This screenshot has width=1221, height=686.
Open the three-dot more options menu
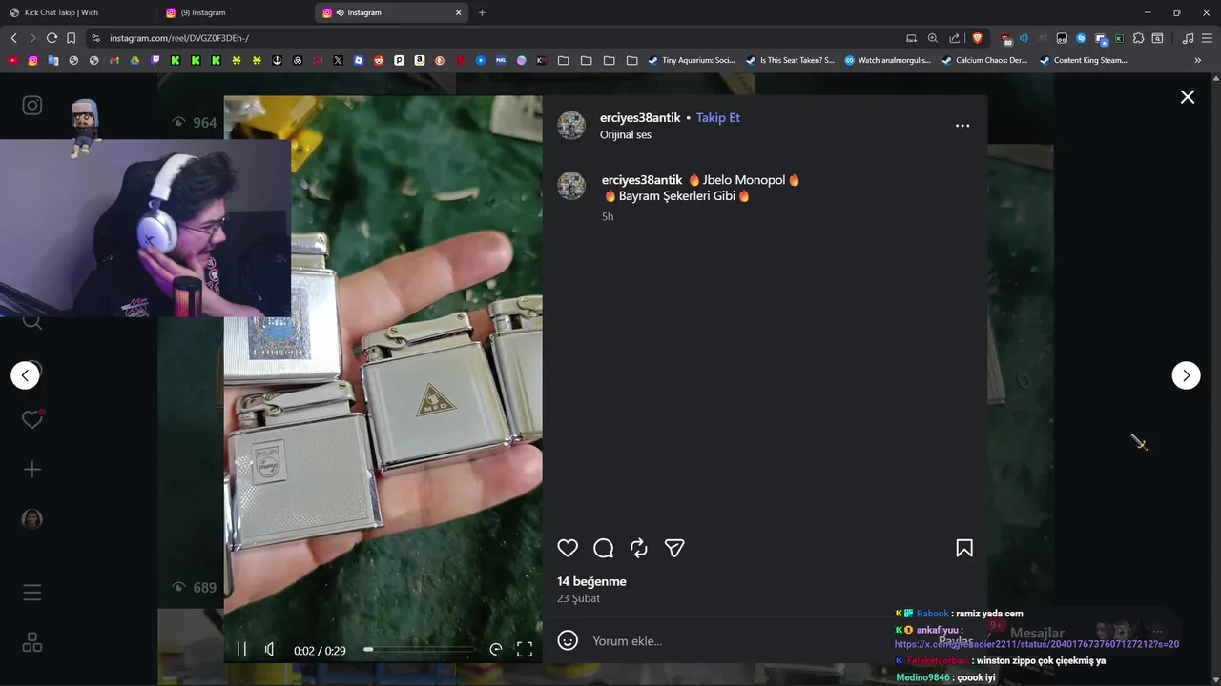point(962,126)
